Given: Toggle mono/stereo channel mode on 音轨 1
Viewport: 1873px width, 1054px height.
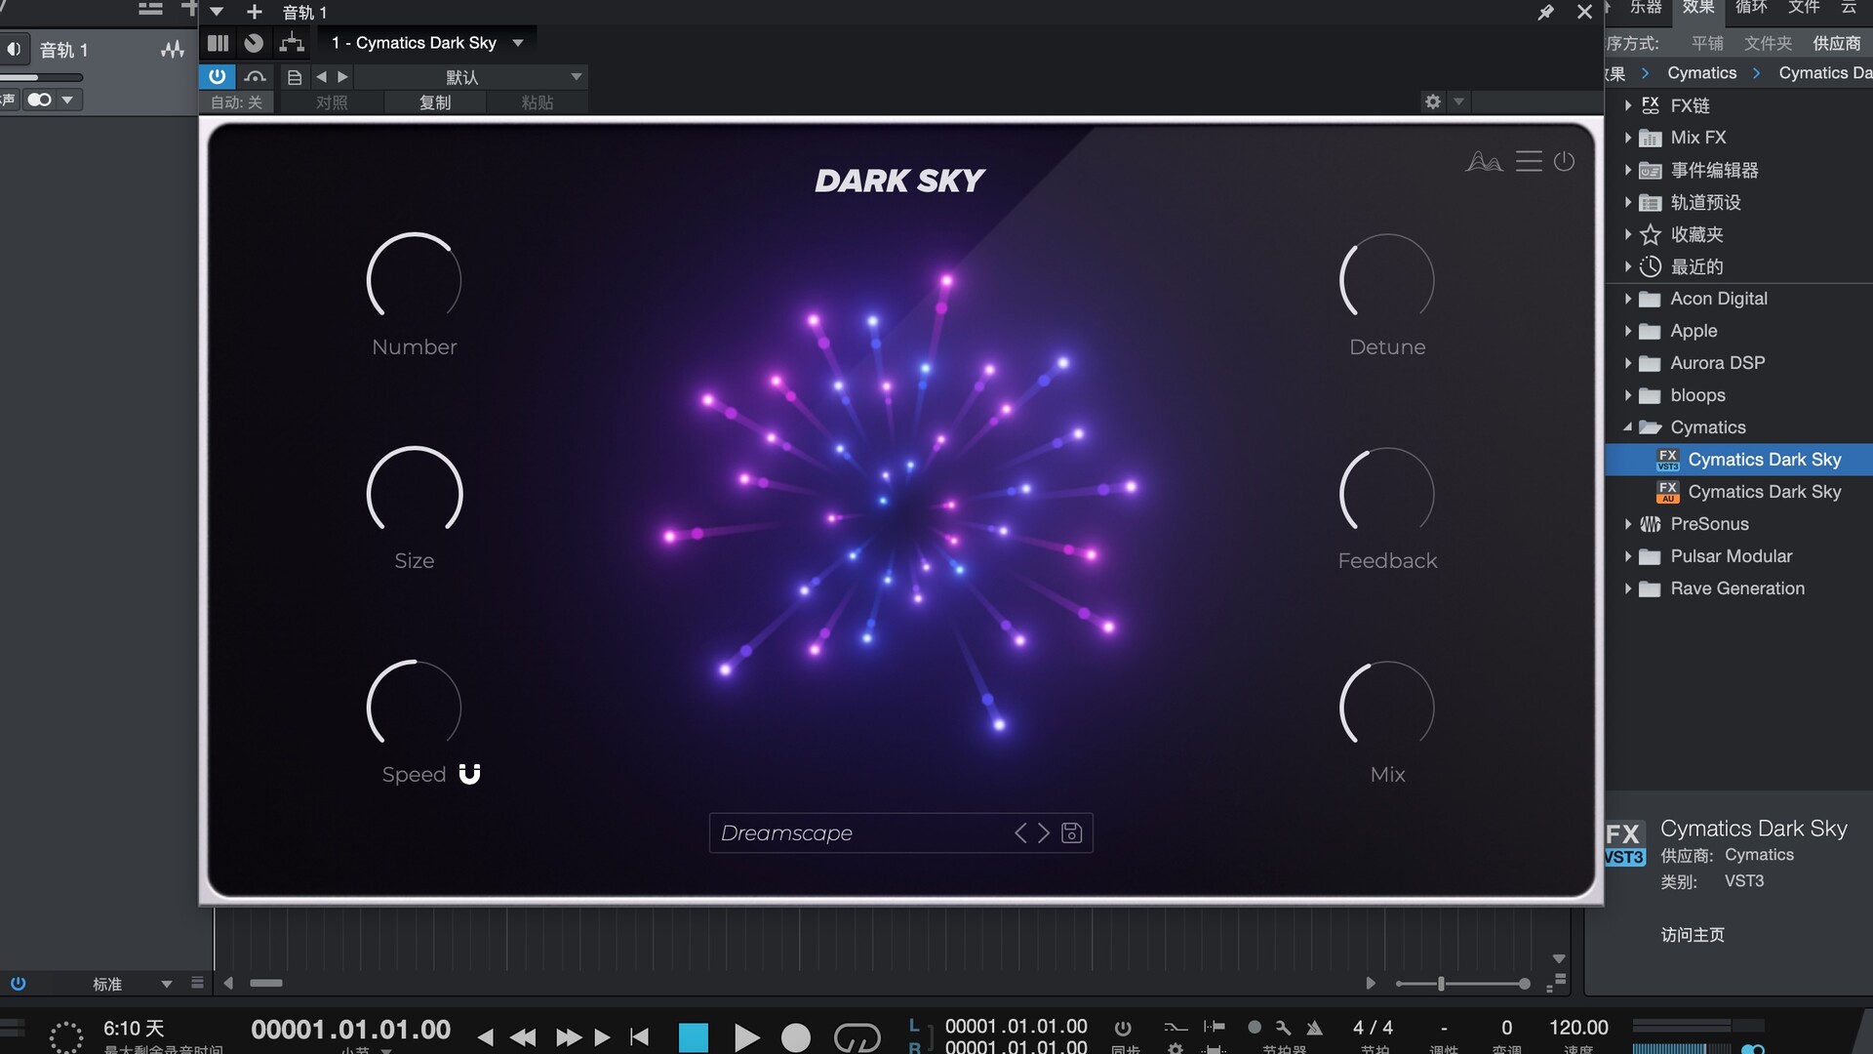Looking at the screenshot, I should click(39, 100).
